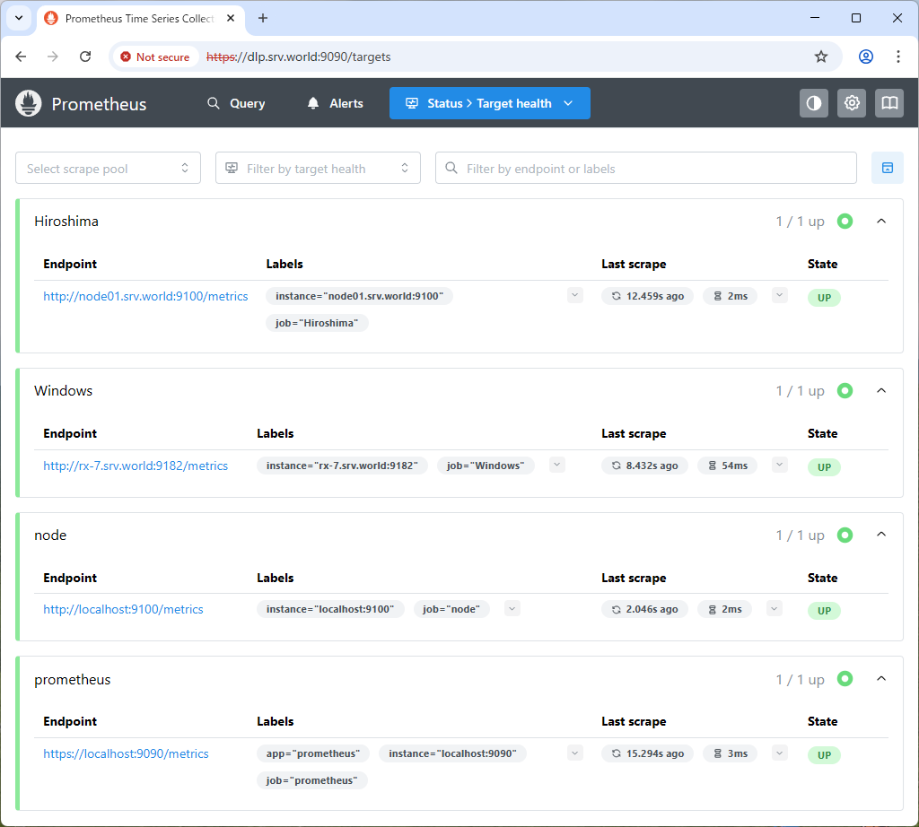Toggle the light/dark theme icon
The width and height of the screenshot is (919, 827).
tap(813, 103)
